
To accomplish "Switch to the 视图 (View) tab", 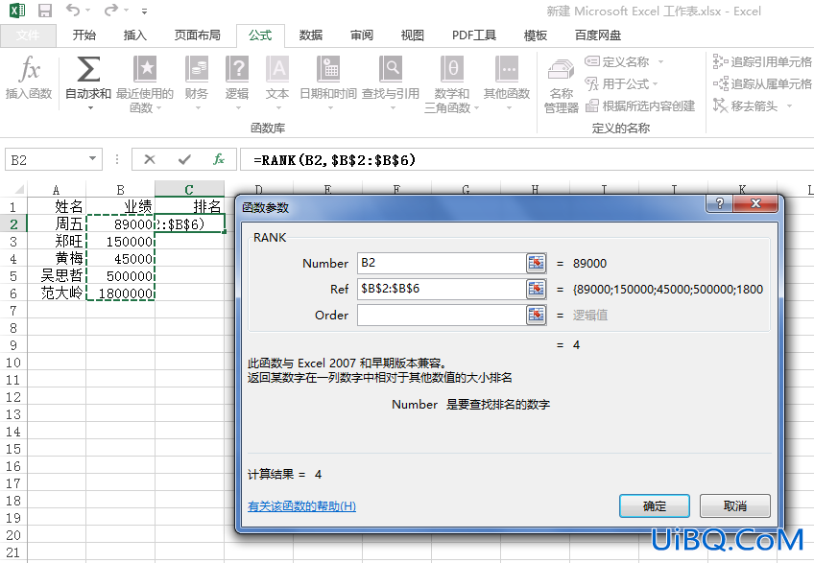I will [x=412, y=35].
